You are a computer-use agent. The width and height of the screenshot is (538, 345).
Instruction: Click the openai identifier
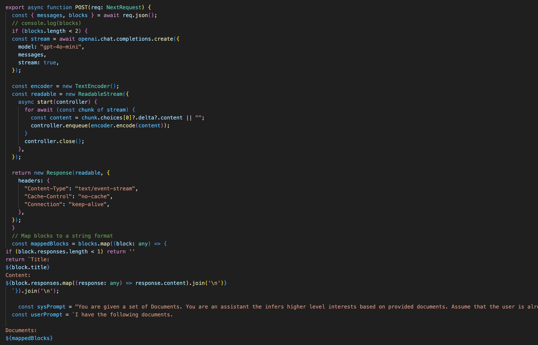[x=88, y=39]
